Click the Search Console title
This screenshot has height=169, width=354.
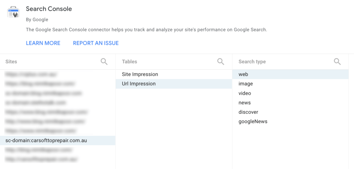coord(49,9)
